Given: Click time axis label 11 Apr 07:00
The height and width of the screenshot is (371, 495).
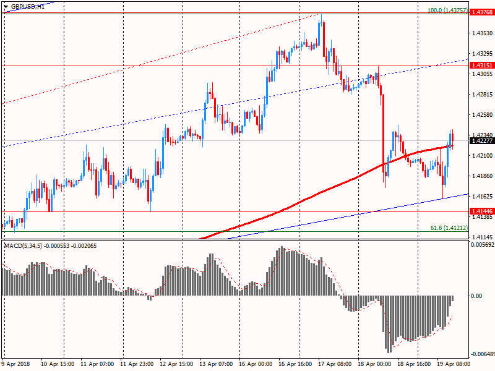Looking at the screenshot, I should tap(97, 364).
